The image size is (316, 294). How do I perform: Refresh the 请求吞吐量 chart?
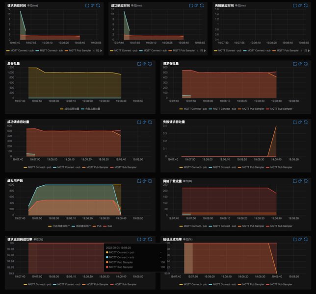(306, 64)
